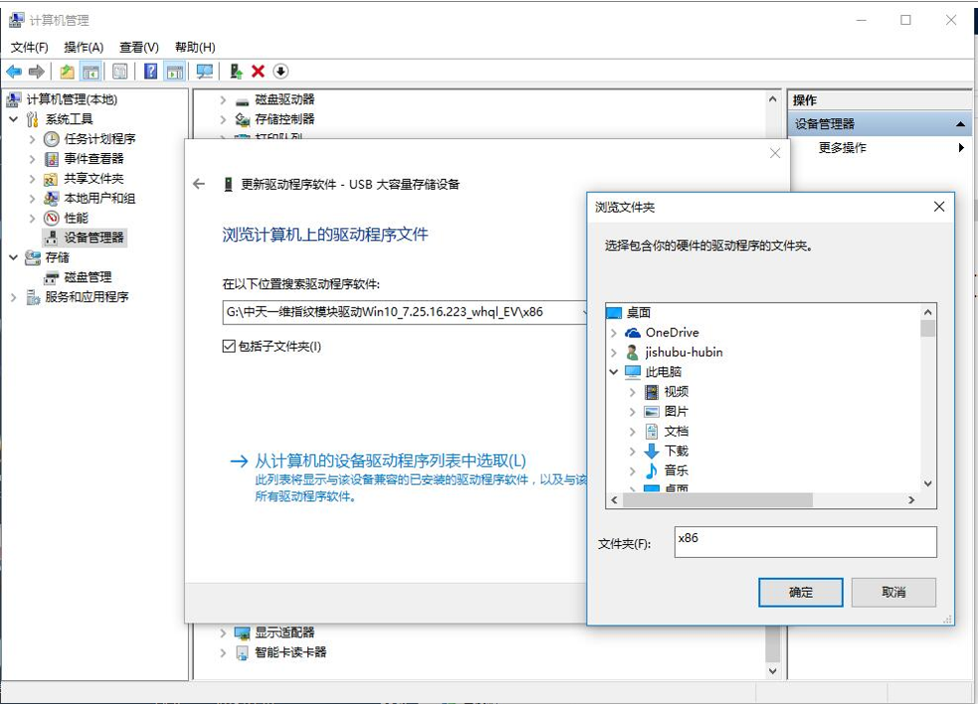Click the Help question mark toolbar icon
Image resolution: width=978 pixels, height=706 pixels.
click(x=150, y=72)
